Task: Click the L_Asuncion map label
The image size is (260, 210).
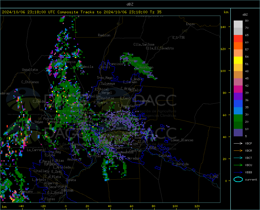Action: pos(144,67)
